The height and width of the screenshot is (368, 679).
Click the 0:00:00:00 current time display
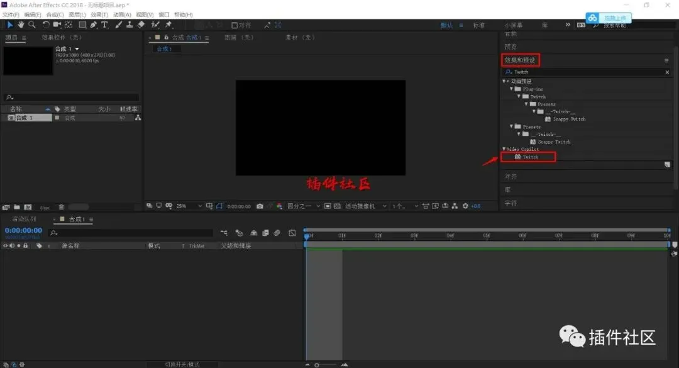coord(23,231)
